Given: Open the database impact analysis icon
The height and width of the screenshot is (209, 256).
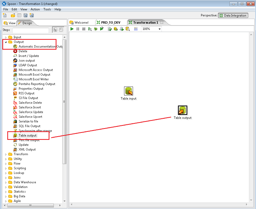Looking at the screenshot, I should pos(116,29).
